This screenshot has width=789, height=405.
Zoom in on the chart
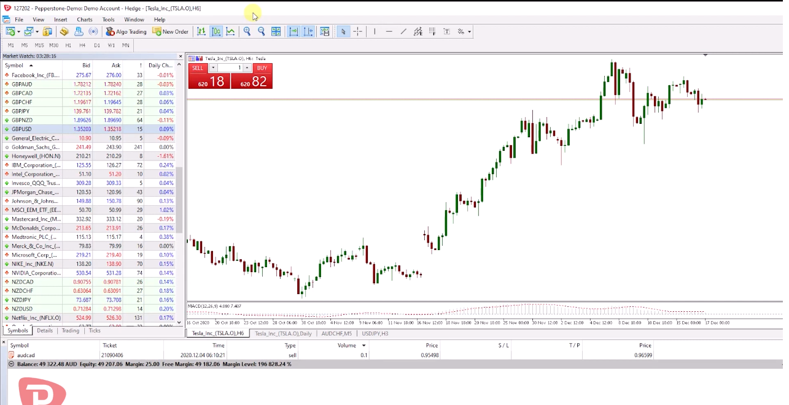pyautogui.click(x=247, y=31)
